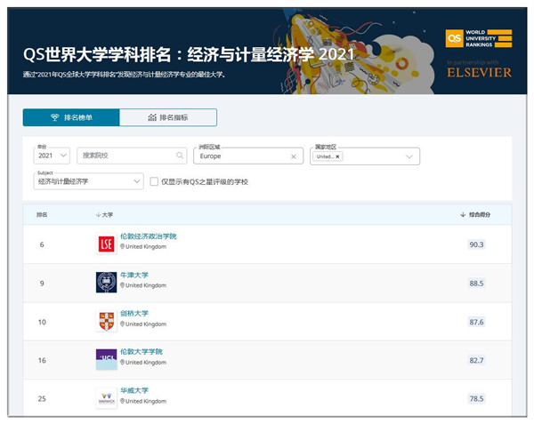Viewport: 534px width, 424px height.
Task: Click the LSE logo thumbnail
Action: point(106,244)
